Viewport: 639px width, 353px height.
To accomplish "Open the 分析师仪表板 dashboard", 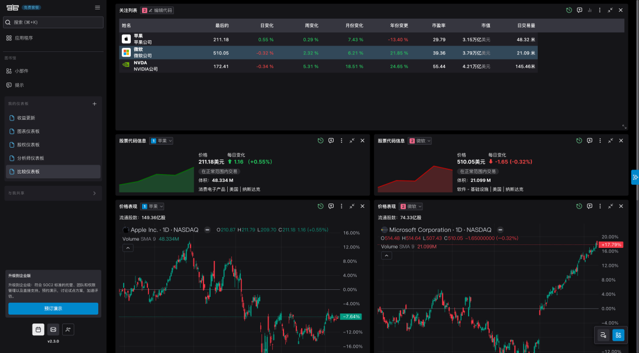I will coord(53,158).
